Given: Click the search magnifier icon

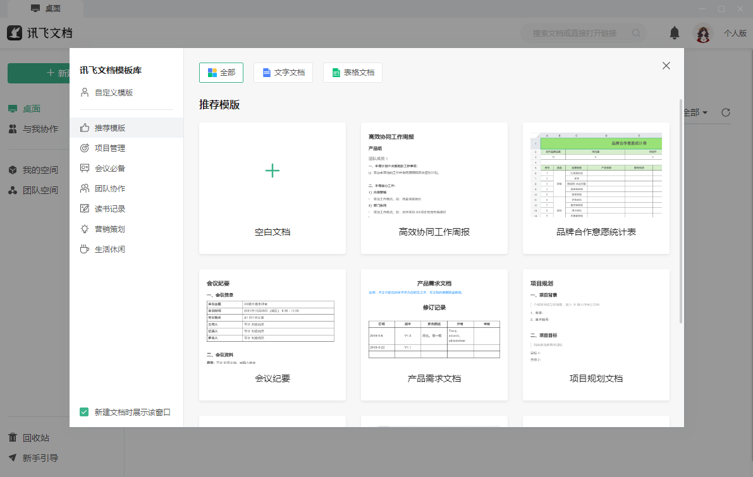Looking at the screenshot, I should click(x=636, y=33).
